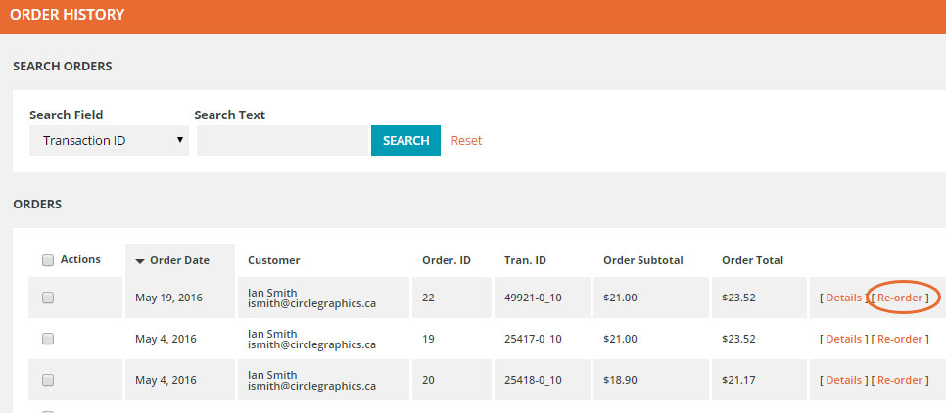Re-order the May 19, 2016 order
946x413 pixels.
click(x=900, y=298)
